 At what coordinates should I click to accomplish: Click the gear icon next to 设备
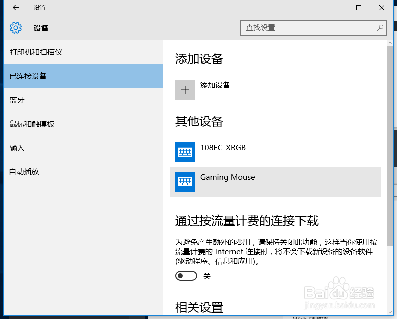(x=16, y=28)
